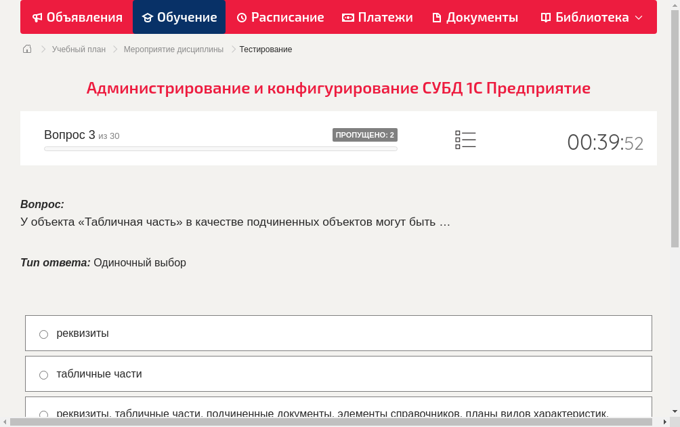Image resolution: width=680 pixels, height=427 pixels.
Task: Open the question list navigator icon
Action: 465,138
